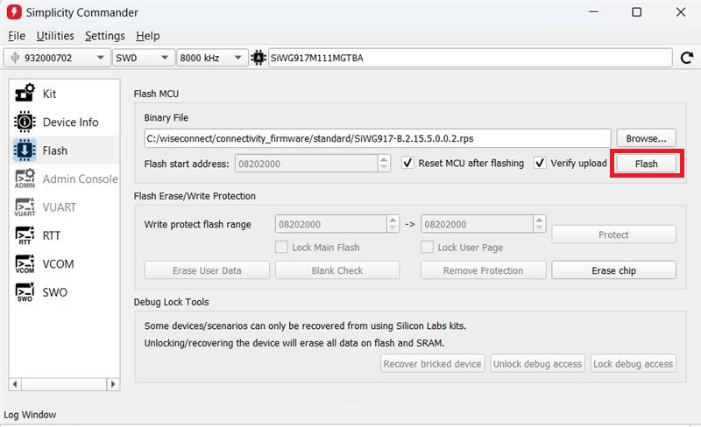Click the Simplicity Commander app logo
The image size is (701, 427).
tap(14, 12)
